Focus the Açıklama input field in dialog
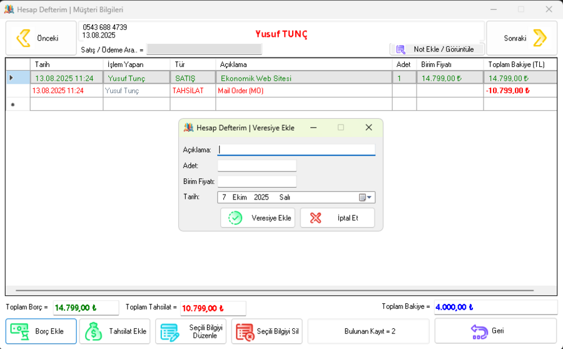 (x=297, y=149)
